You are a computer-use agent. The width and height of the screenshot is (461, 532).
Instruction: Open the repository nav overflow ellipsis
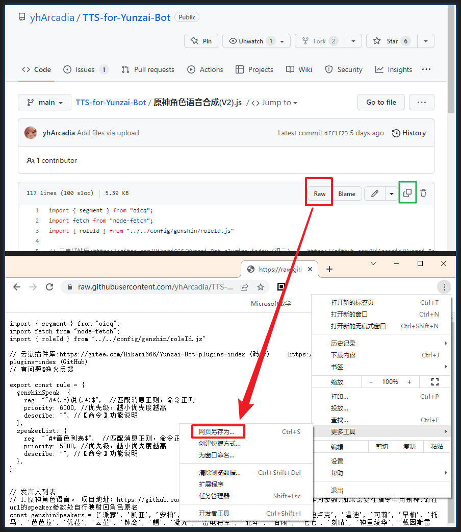pos(426,69)
